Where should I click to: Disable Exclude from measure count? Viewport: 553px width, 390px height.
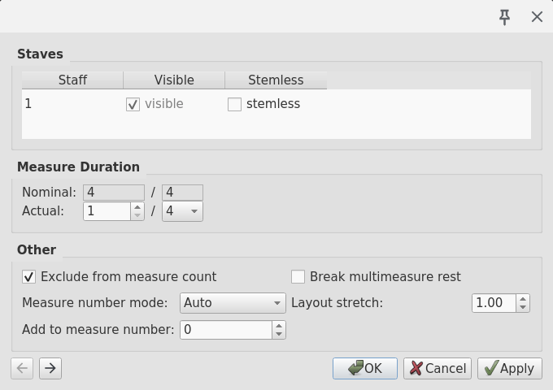tap(29, 276)
